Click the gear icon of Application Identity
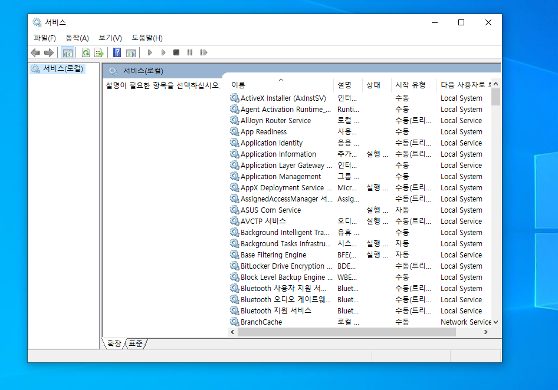The width and height of the screenshot is (558, 390). click(235, 143)
